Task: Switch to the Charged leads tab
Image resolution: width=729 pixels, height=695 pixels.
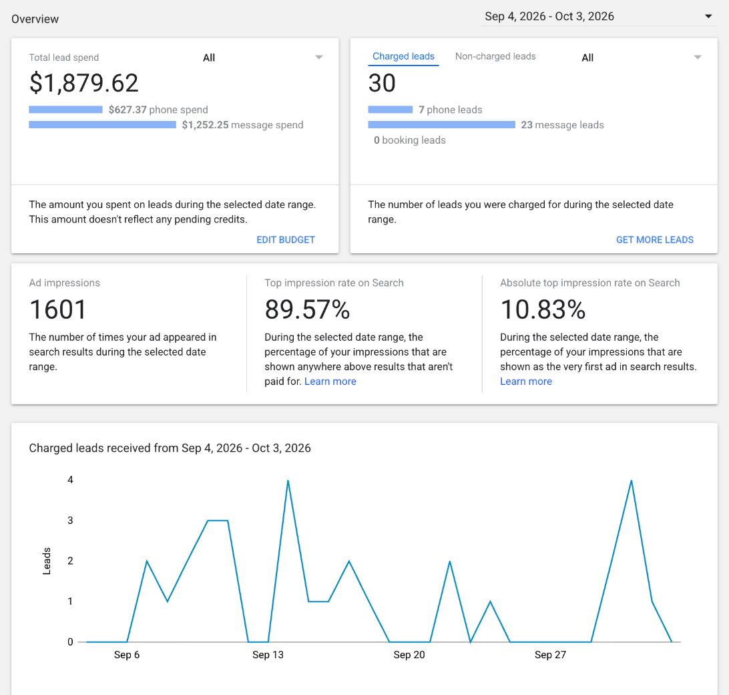Action: click(x=403, y=56)
